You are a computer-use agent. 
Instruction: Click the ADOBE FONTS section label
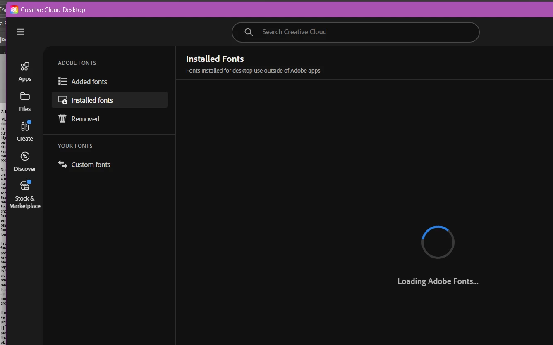[x=77, y=63]
